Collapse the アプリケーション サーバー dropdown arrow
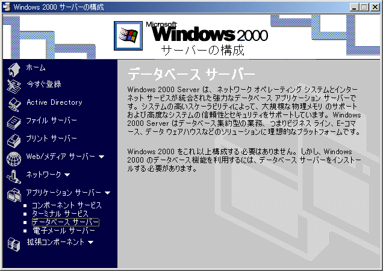383x271 pixels. 107,193
